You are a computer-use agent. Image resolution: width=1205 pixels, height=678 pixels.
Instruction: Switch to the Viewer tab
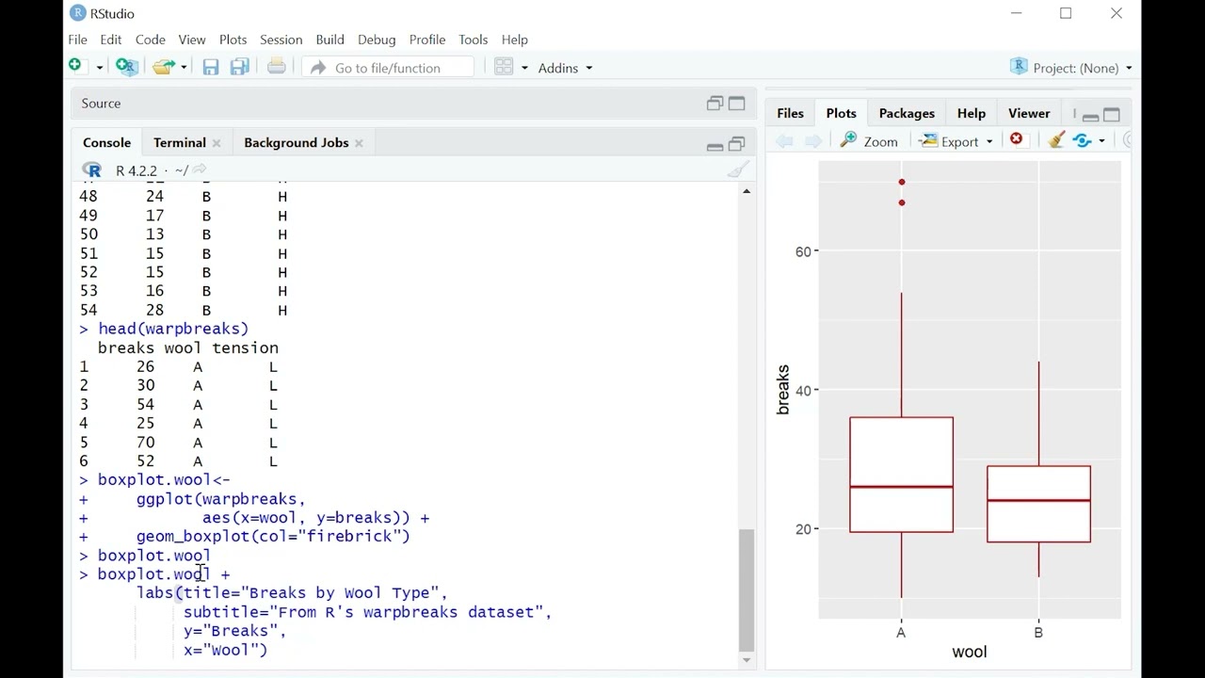pyautogui.click(x=1029, y=113)
